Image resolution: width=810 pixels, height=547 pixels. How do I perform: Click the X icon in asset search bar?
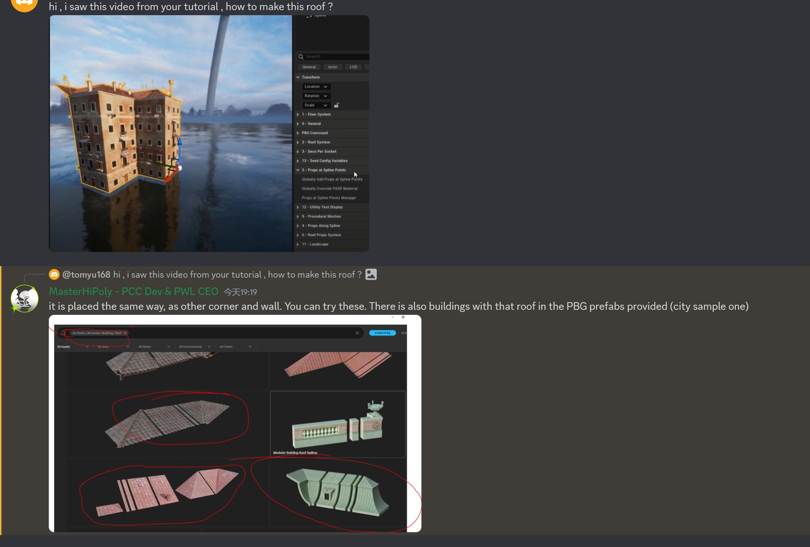pyautogui.click(x=357, y=333)
